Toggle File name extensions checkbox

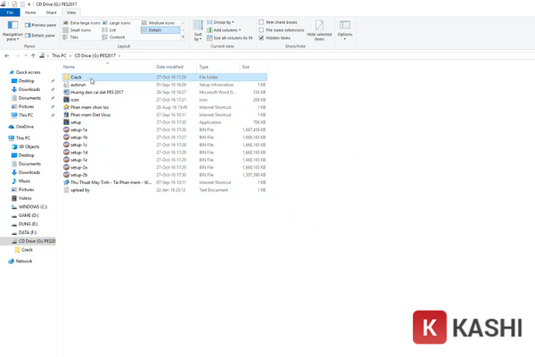pyautogui.click(x=261, y=29)
